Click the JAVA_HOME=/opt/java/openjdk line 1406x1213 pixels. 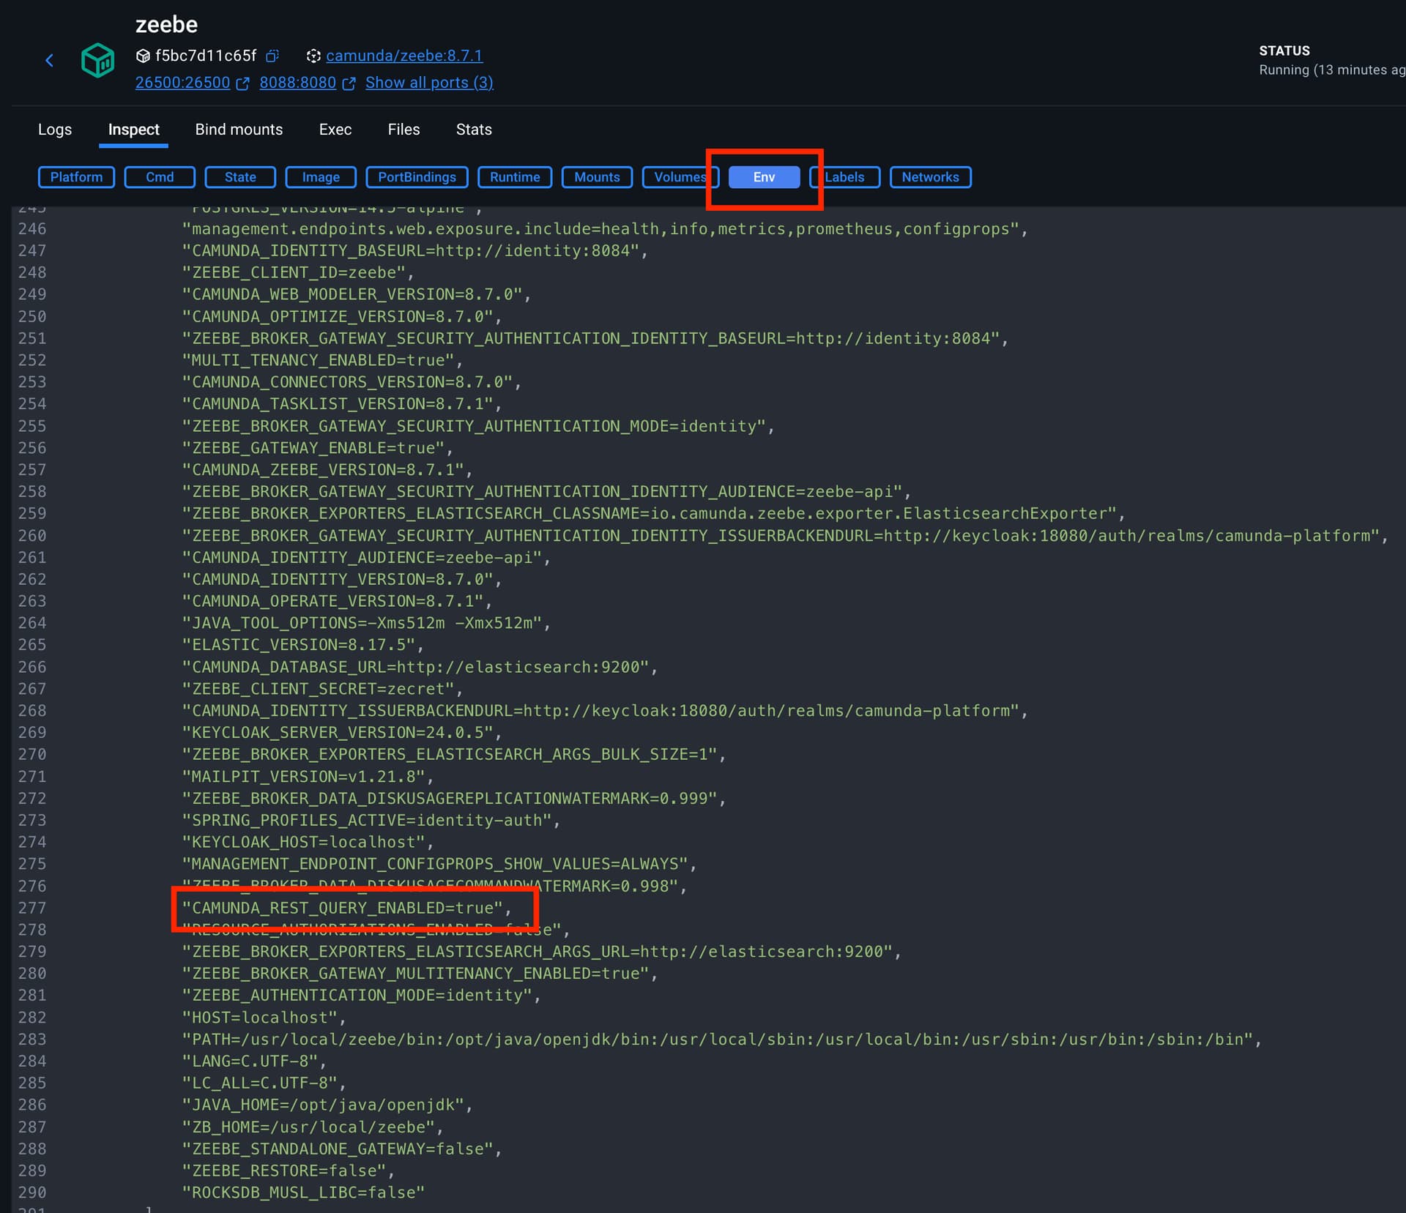click(327, 1105)
